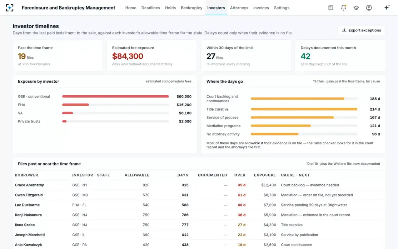Click the 10 of 19 Whitlow note
The height and width of the screenshot is (249, 398).
343,164
